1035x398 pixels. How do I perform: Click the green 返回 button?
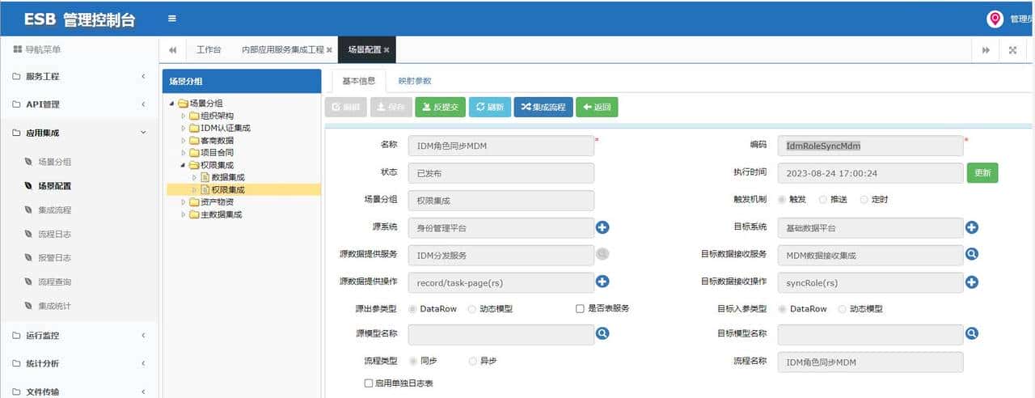tap(597, 107)
